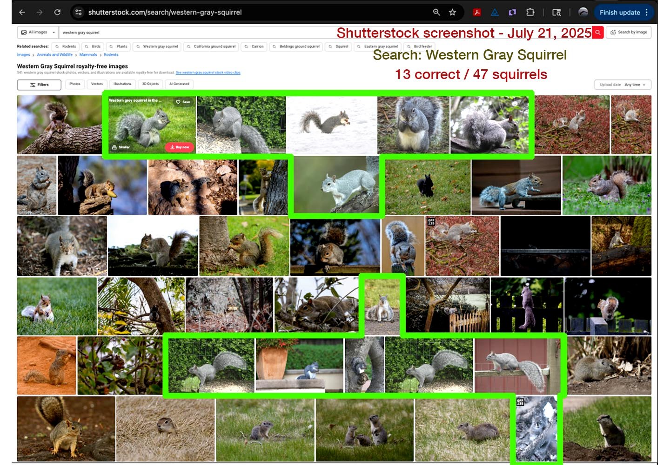Expand the Upload date Any time dropdown
This screenshot has width=670, height=465.
point(623,85)
